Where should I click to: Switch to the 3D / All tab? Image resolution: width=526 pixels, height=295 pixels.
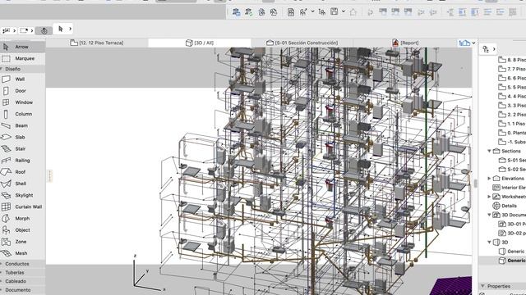200,43
